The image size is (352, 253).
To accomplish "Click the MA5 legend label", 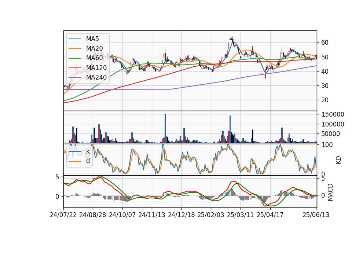I will 92,39.
